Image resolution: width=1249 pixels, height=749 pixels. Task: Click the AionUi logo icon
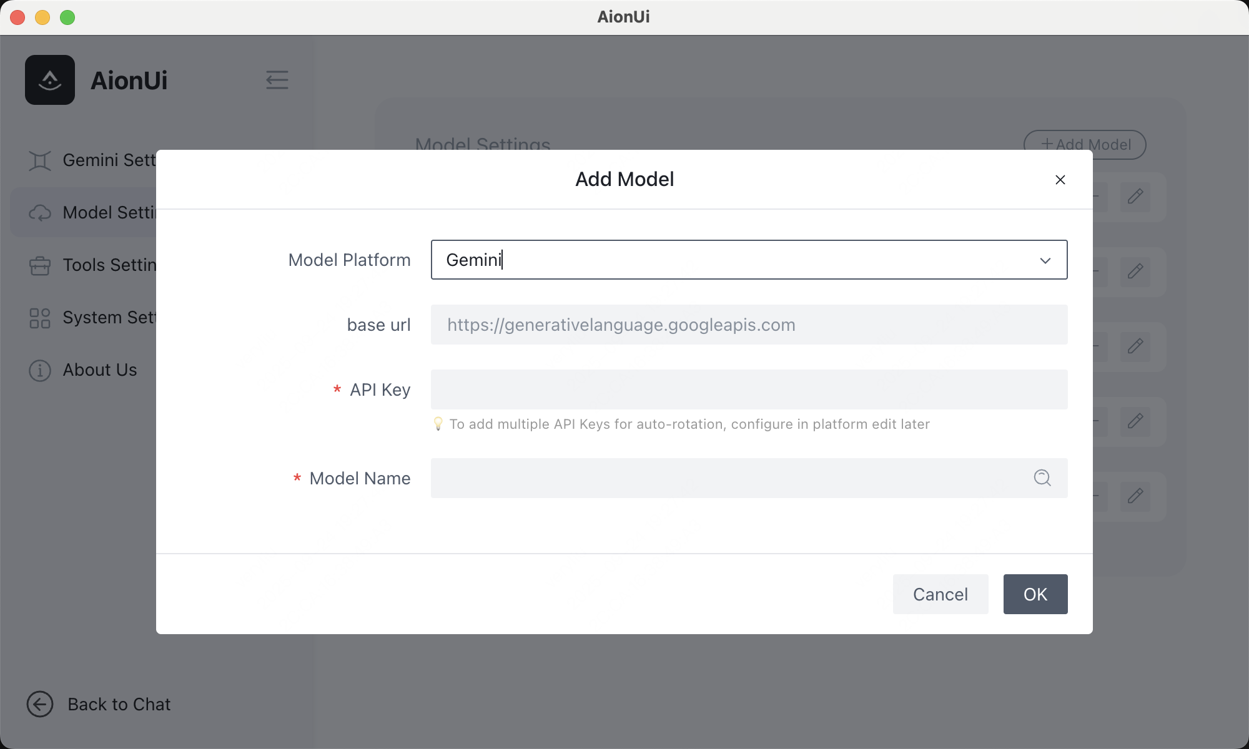pos(50,80)
